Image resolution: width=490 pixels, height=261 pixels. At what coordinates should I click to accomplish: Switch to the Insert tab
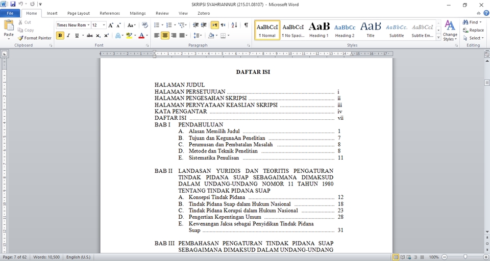pyautogui.click(x=52, y=13)
